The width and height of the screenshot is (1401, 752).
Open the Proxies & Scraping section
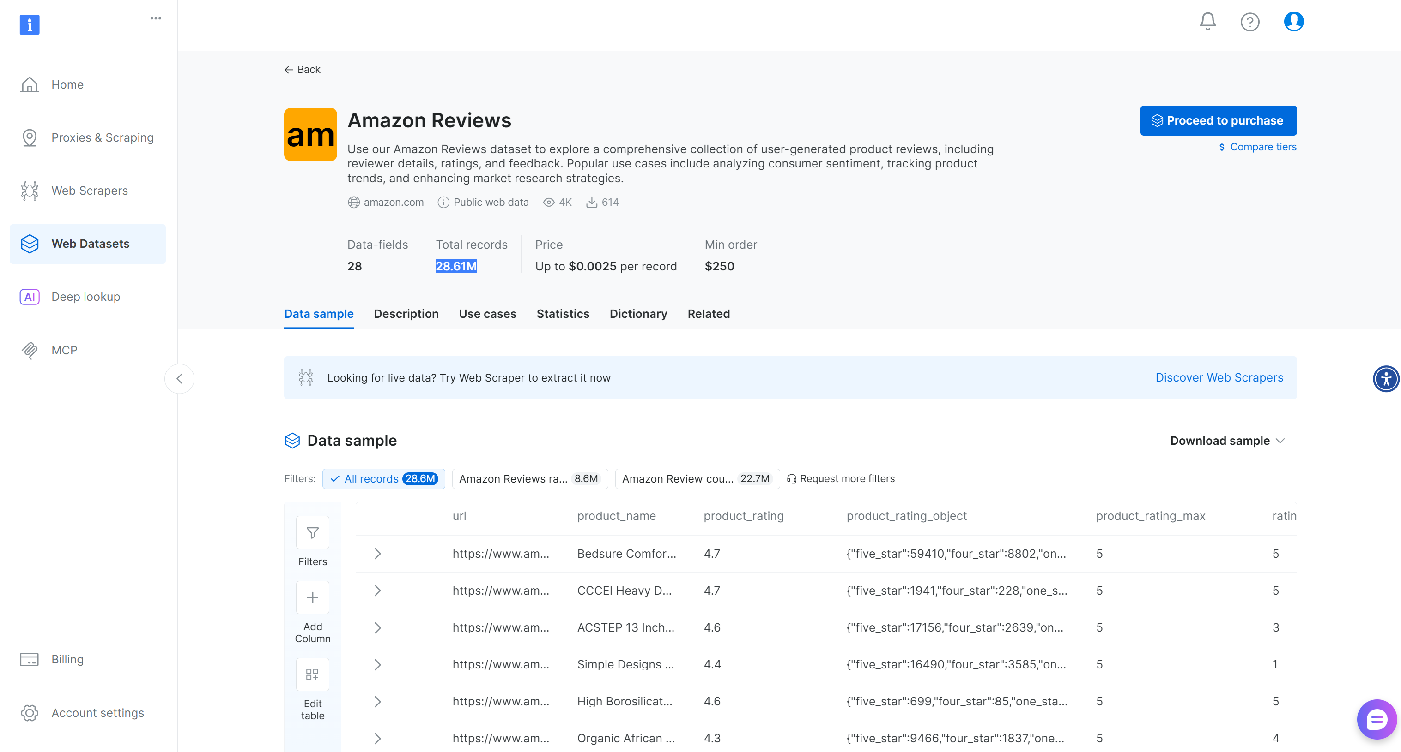click(x=102, y=137)
